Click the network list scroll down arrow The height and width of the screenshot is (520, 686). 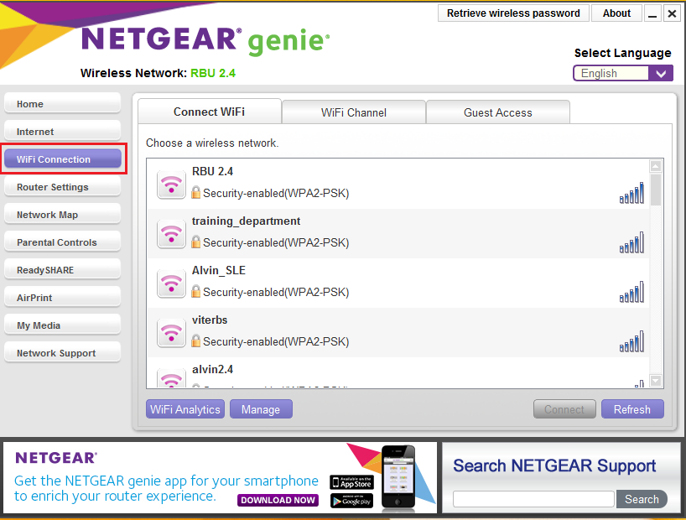[x=655, y=381]
